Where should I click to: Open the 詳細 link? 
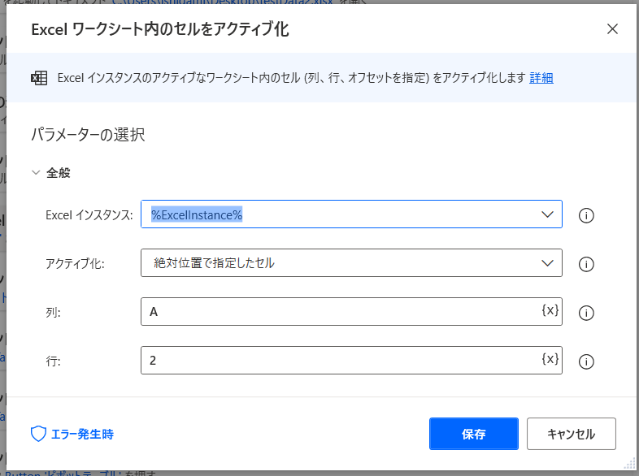tap(541, 78)
